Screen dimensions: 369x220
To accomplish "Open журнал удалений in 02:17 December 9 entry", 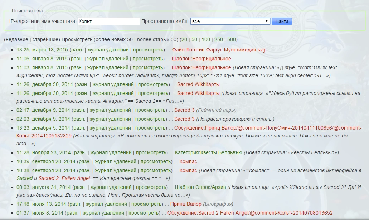I will (x=110, y=110).
